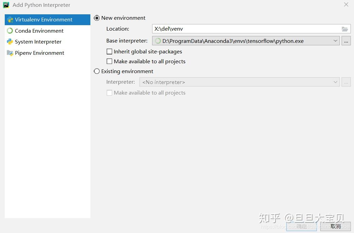The width and height of the screenshot is (354, 233).
Task: Choose System Interpreter from the left panel
Action: 38,41
